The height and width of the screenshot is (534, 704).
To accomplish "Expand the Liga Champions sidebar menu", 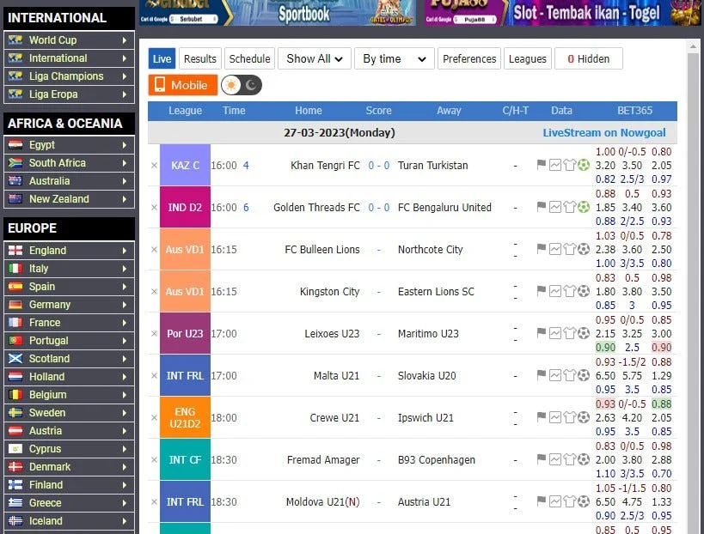I will 69,76.
